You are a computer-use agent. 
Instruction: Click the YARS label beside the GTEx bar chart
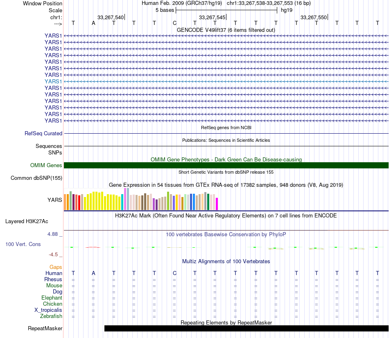pos(54,200)
